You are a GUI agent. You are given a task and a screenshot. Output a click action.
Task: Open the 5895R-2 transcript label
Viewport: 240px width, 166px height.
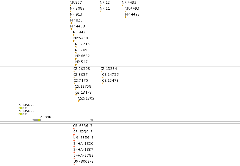coord(27,111)
